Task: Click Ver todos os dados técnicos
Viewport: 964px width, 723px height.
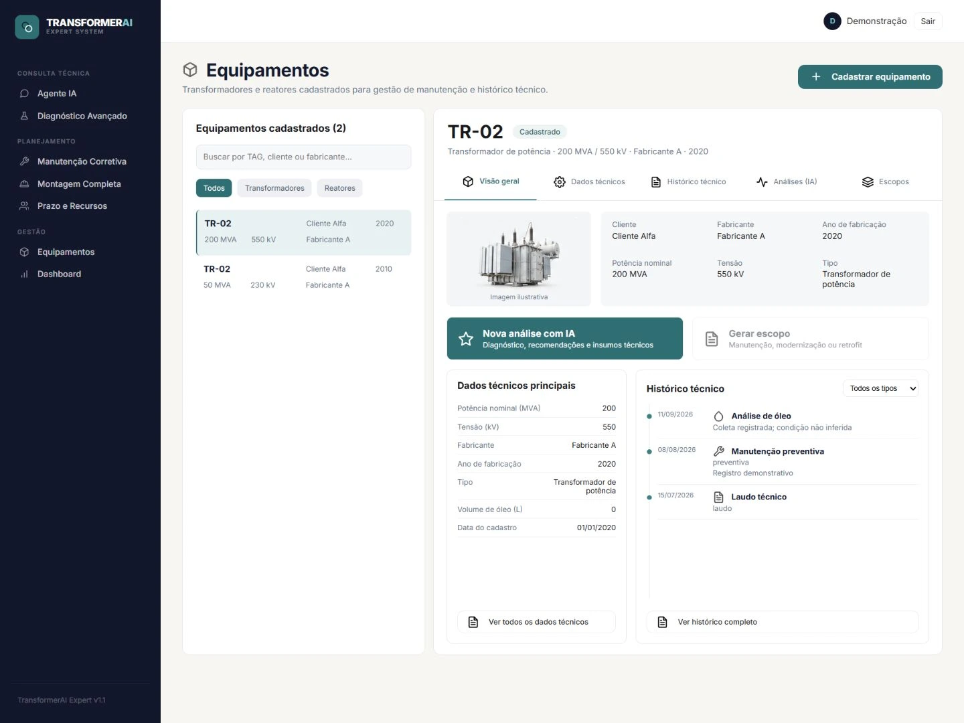Action: pyautogui.click(x=537, y=622)
